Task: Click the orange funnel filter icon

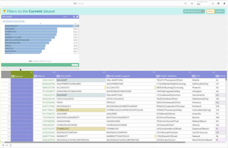Action: point(4,11)
